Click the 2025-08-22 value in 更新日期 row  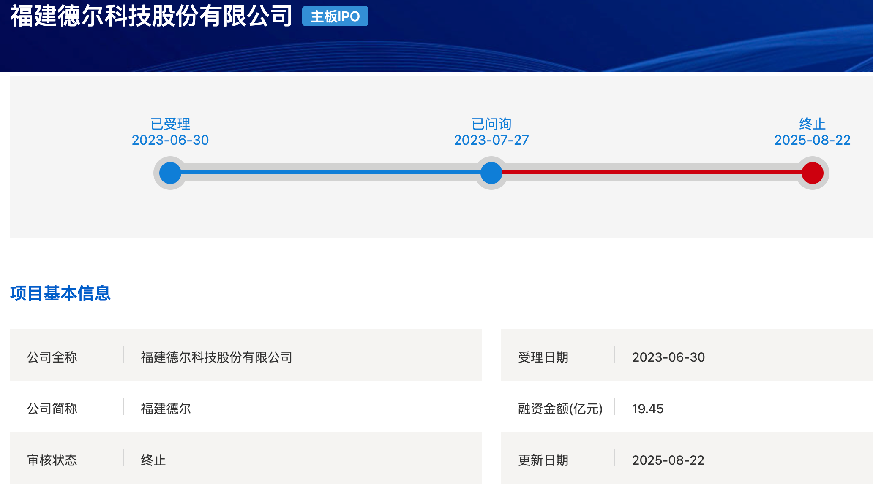pyautogui.click(x=668, y=460)
